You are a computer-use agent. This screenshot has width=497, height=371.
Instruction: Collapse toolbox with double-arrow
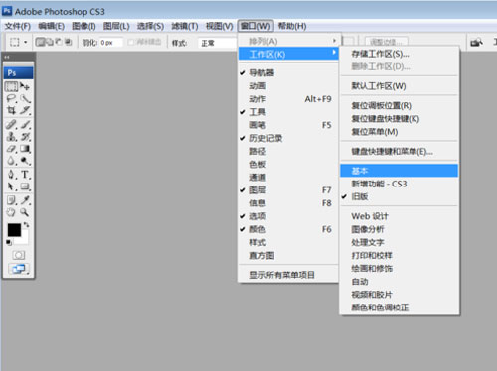click(x=7, y=57)
